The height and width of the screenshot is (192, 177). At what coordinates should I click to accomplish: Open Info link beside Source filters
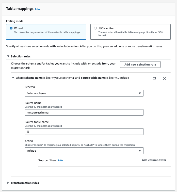pyautogui.click(x=60, y=161)
